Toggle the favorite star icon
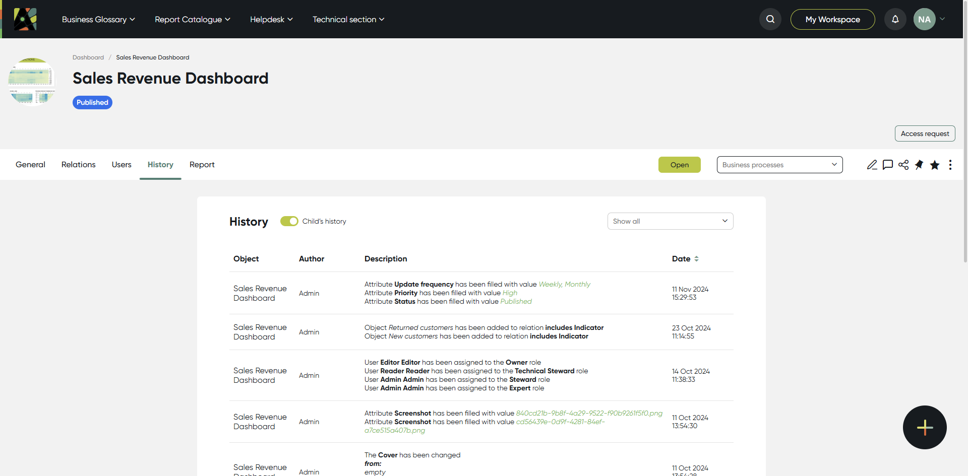968x476 pixels. (934, 165)
